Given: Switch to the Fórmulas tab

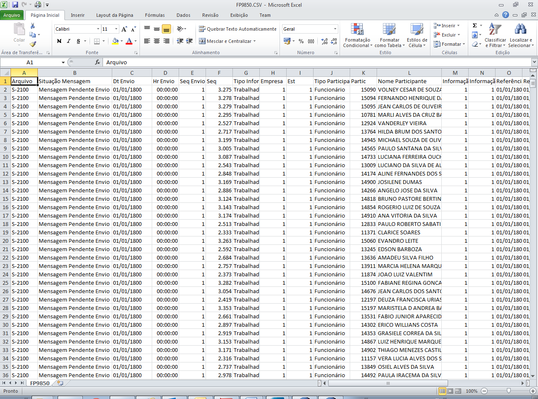Looking at the screenshot, I should coord(155,15).
